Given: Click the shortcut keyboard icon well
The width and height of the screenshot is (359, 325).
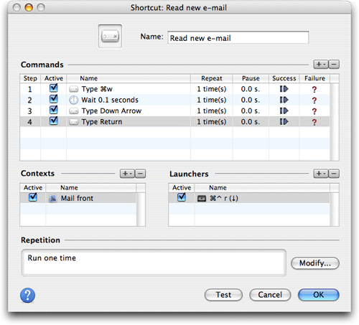Looking at the screenshot, I should (x=110, y=37).
